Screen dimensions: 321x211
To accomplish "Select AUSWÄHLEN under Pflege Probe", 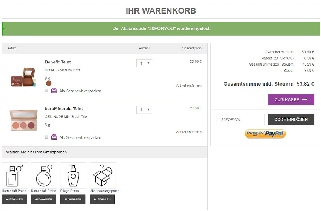I will pyautogui.click(x=73, y=199).
